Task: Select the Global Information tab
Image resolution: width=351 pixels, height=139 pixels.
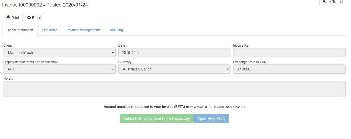Action: pos(20,30)
